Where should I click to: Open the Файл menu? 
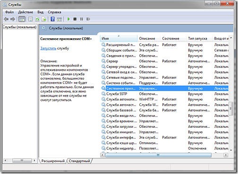pos(9,12)
